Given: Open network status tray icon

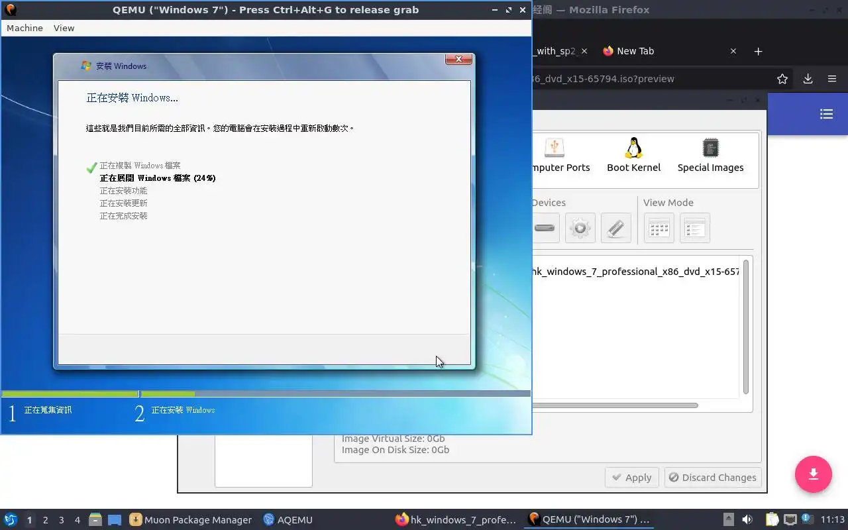Looking at the screenshot, I should pyautogui.click(x=790, y=519).
